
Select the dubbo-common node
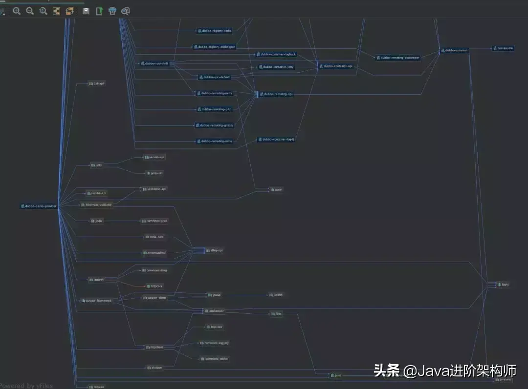pos(455,50)
